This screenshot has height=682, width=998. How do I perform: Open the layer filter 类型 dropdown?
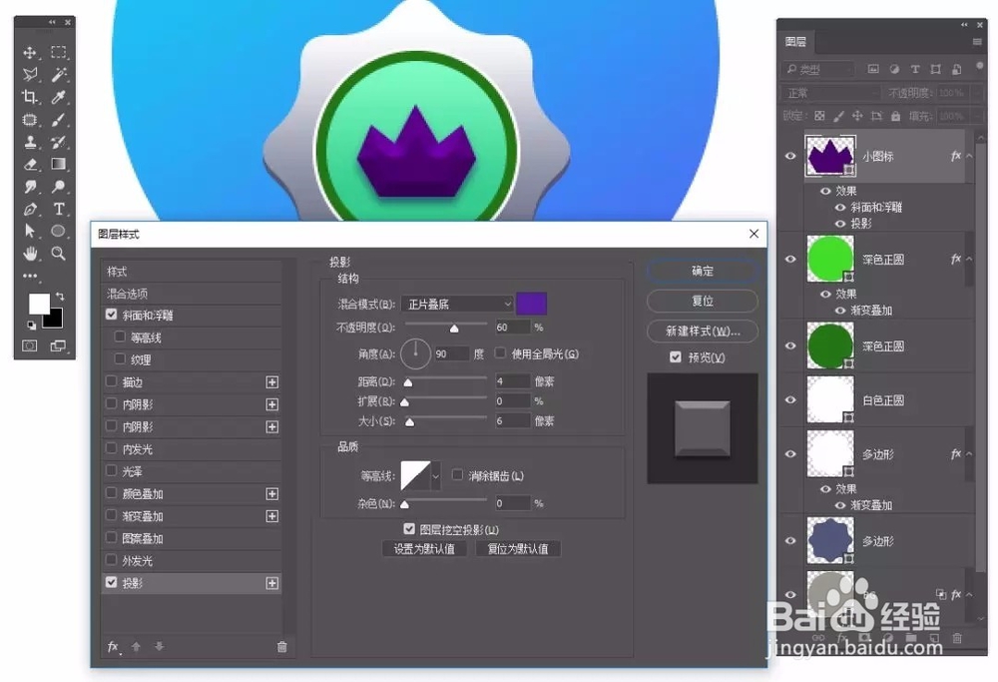pyautogui.click(x=818, y=68)
